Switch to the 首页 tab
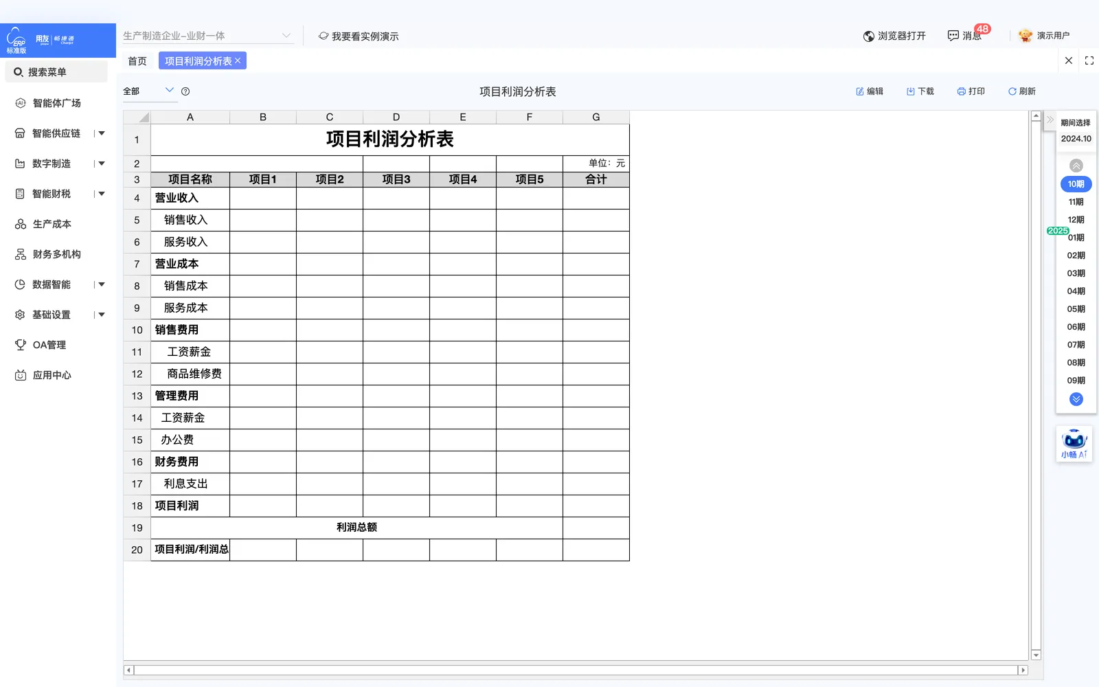Image resolution: width=1099 pixels, height=687 pixels. [x=137, y=61]
